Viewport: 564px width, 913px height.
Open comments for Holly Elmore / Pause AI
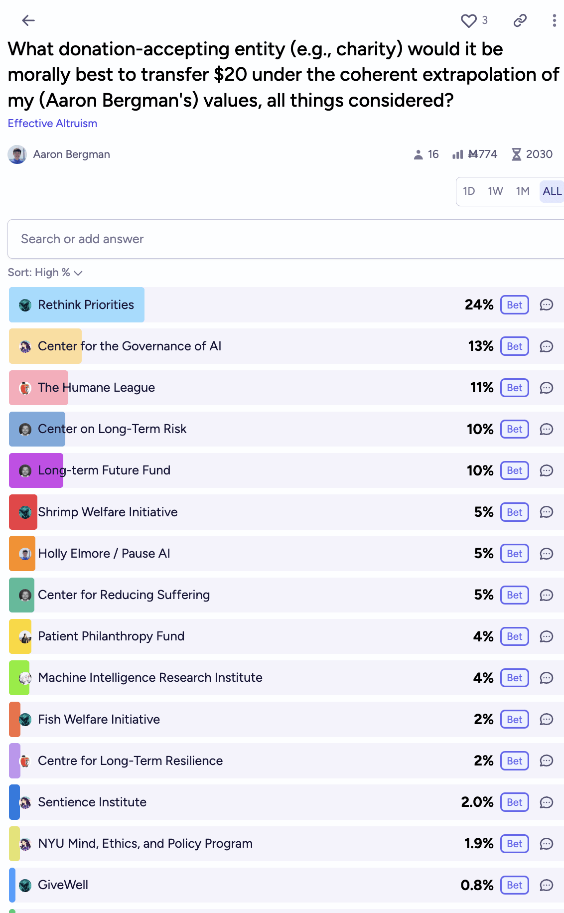tap(547, 554)
